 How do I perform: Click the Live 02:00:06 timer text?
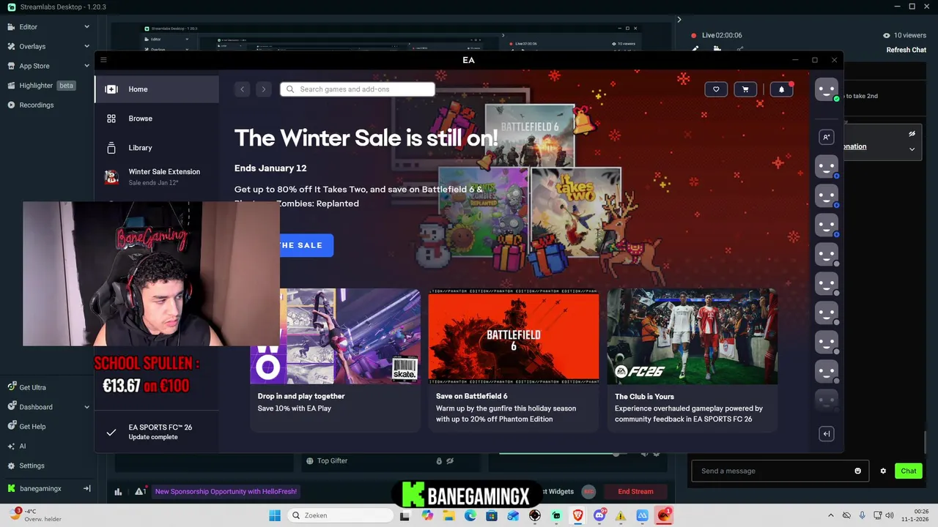pos(721,35)
